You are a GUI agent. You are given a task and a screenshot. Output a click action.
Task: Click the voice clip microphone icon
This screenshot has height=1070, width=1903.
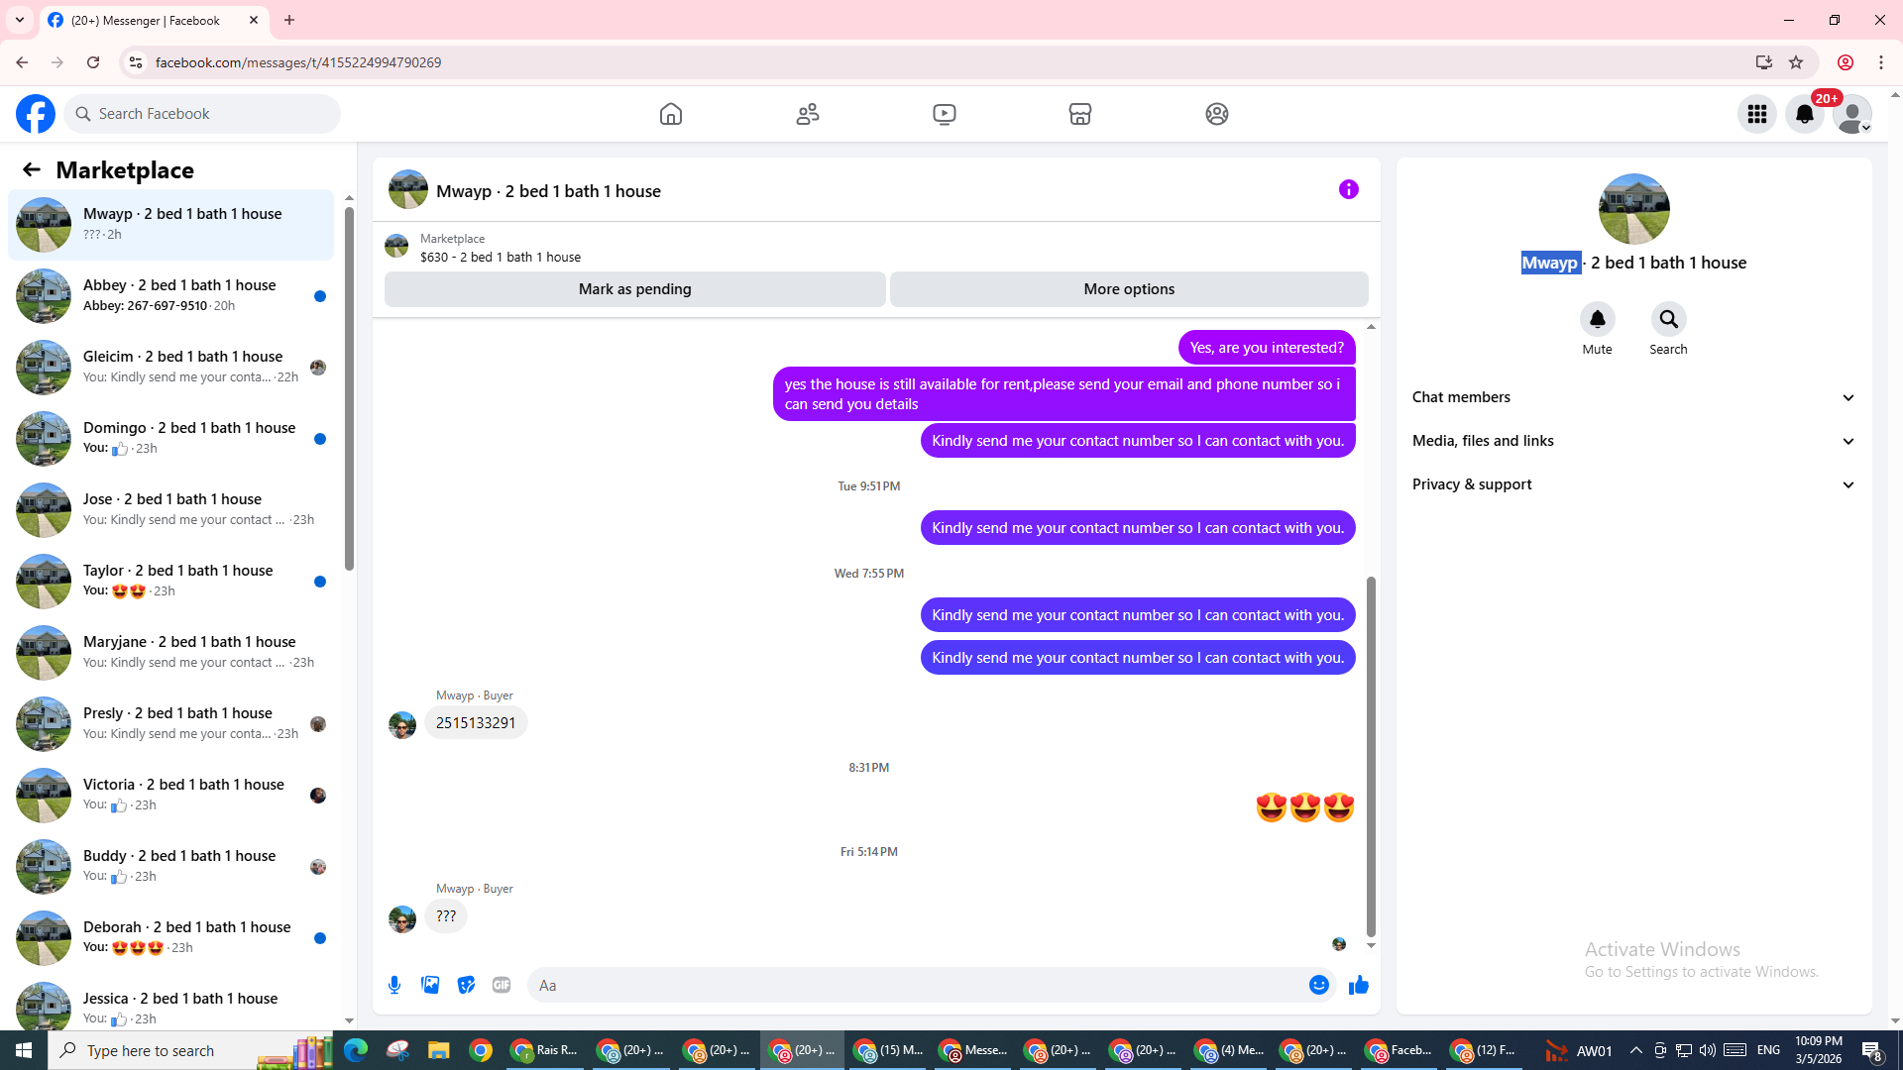click(x=394, y=985)
